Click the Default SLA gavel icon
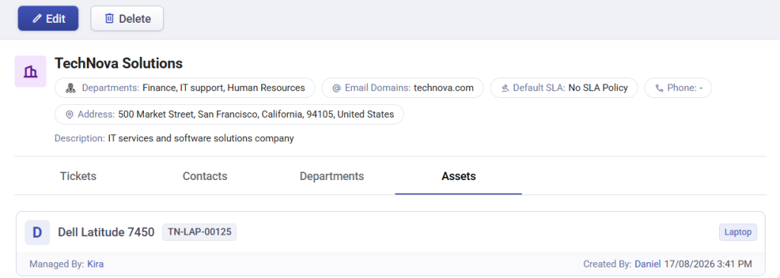 click(x=505, y=88)
